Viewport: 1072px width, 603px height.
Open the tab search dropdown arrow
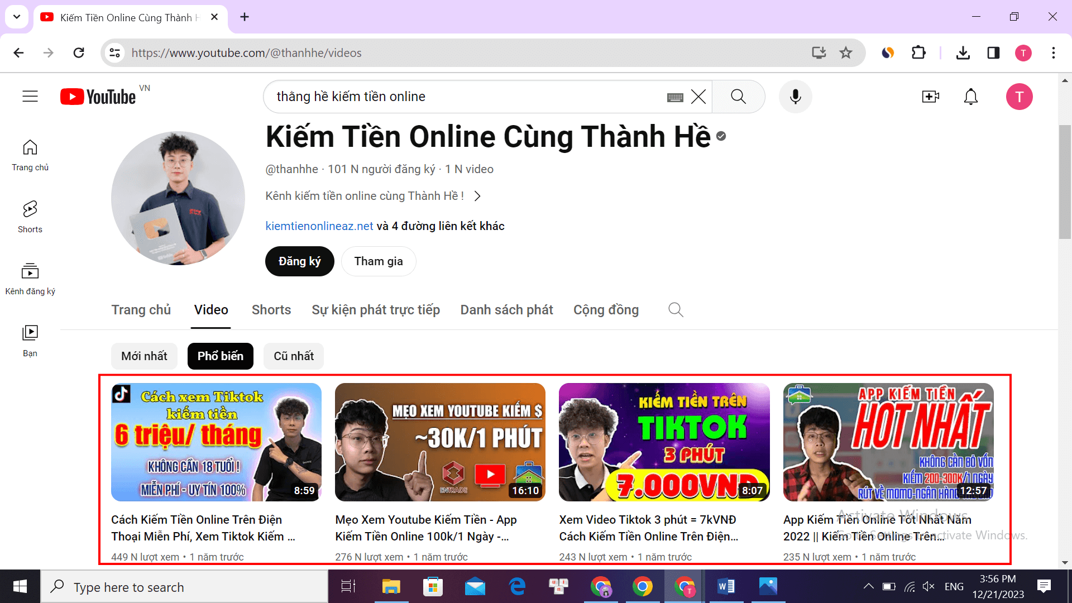tap(17, 17)
